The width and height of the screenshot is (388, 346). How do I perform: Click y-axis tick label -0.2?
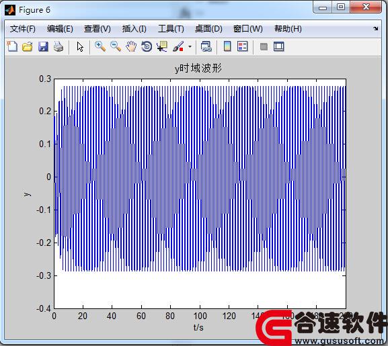[44, 243]
